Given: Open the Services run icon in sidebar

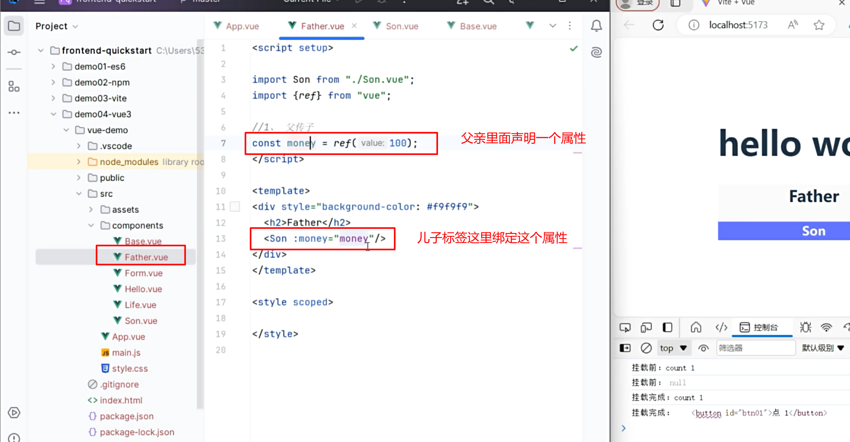Looking at the screenshot, I should pos(14,413).
